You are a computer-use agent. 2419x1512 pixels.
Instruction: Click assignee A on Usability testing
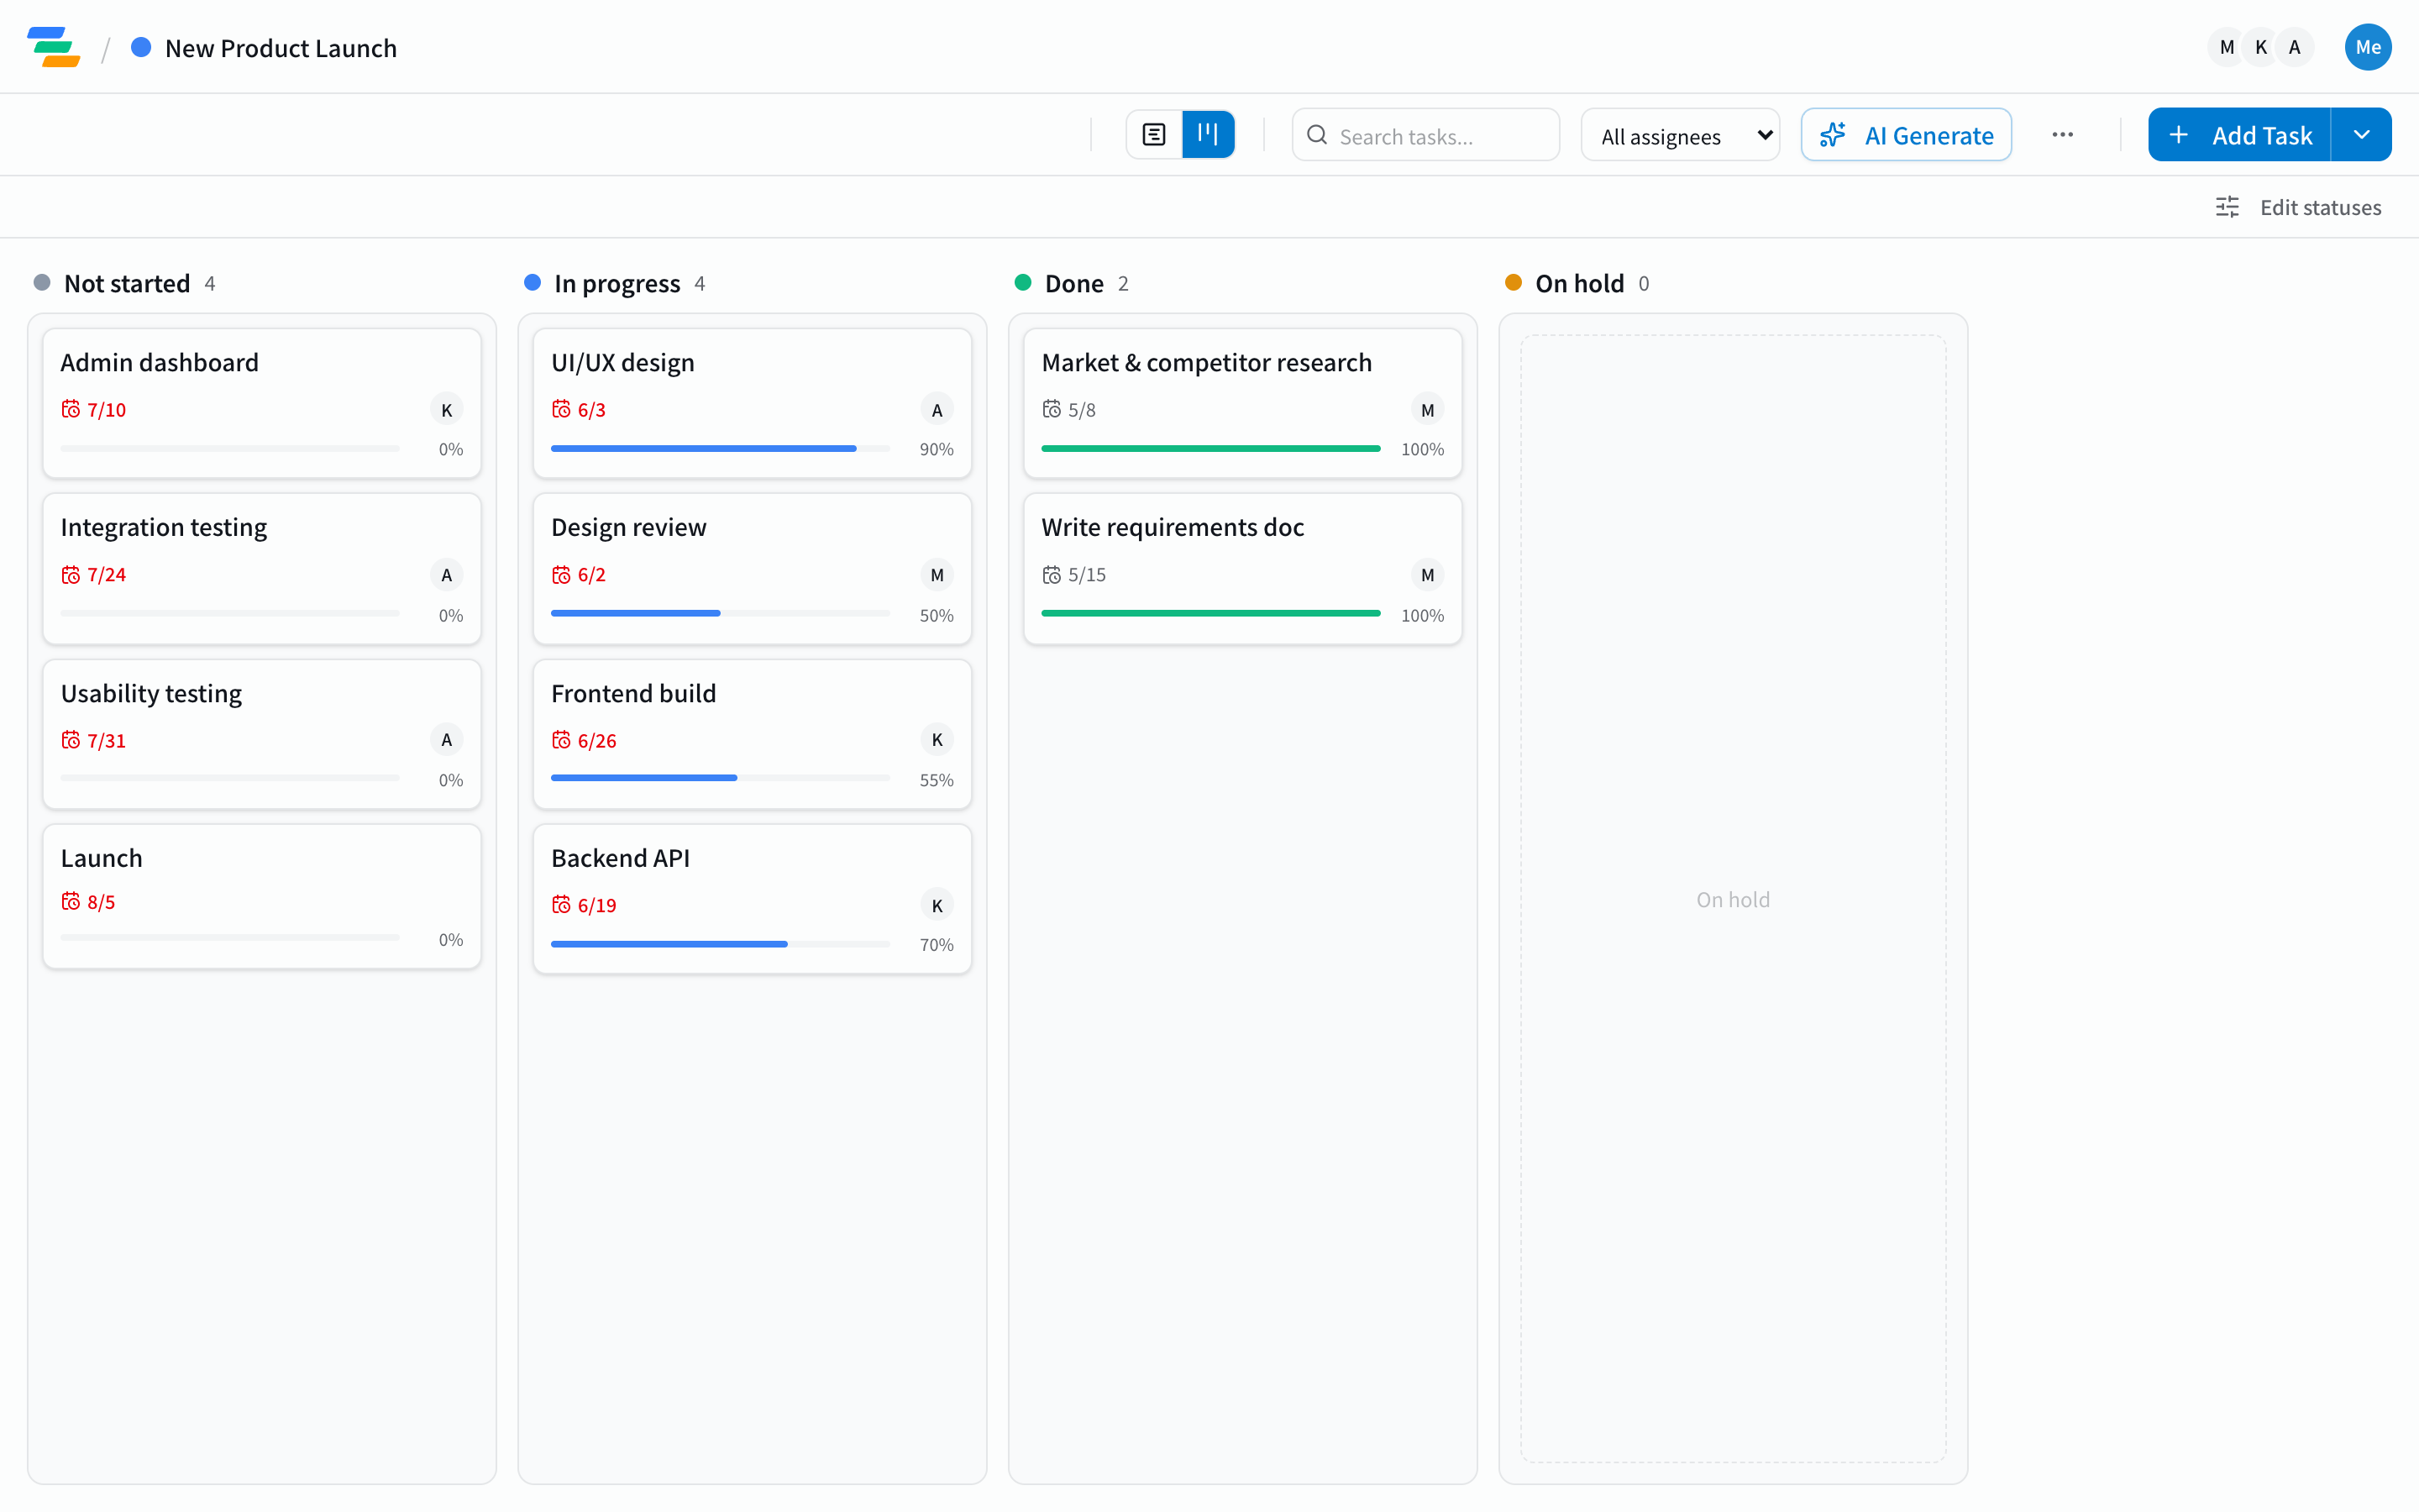[x=447, y=740]
